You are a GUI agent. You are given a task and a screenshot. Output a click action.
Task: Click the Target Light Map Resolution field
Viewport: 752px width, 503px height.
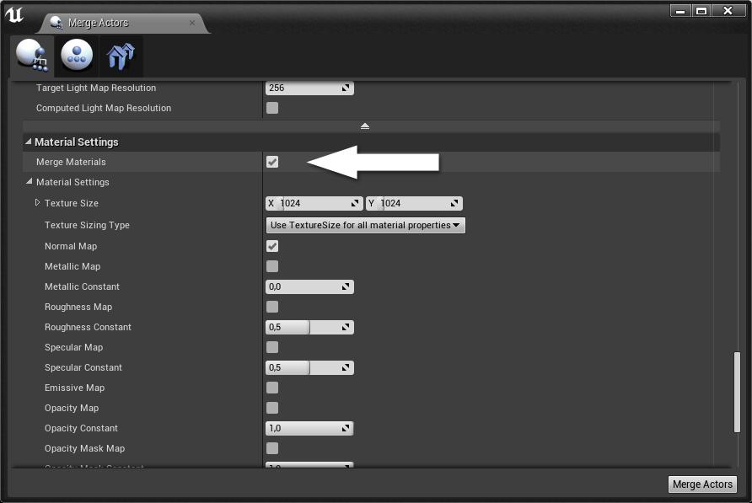coord(303,88)
